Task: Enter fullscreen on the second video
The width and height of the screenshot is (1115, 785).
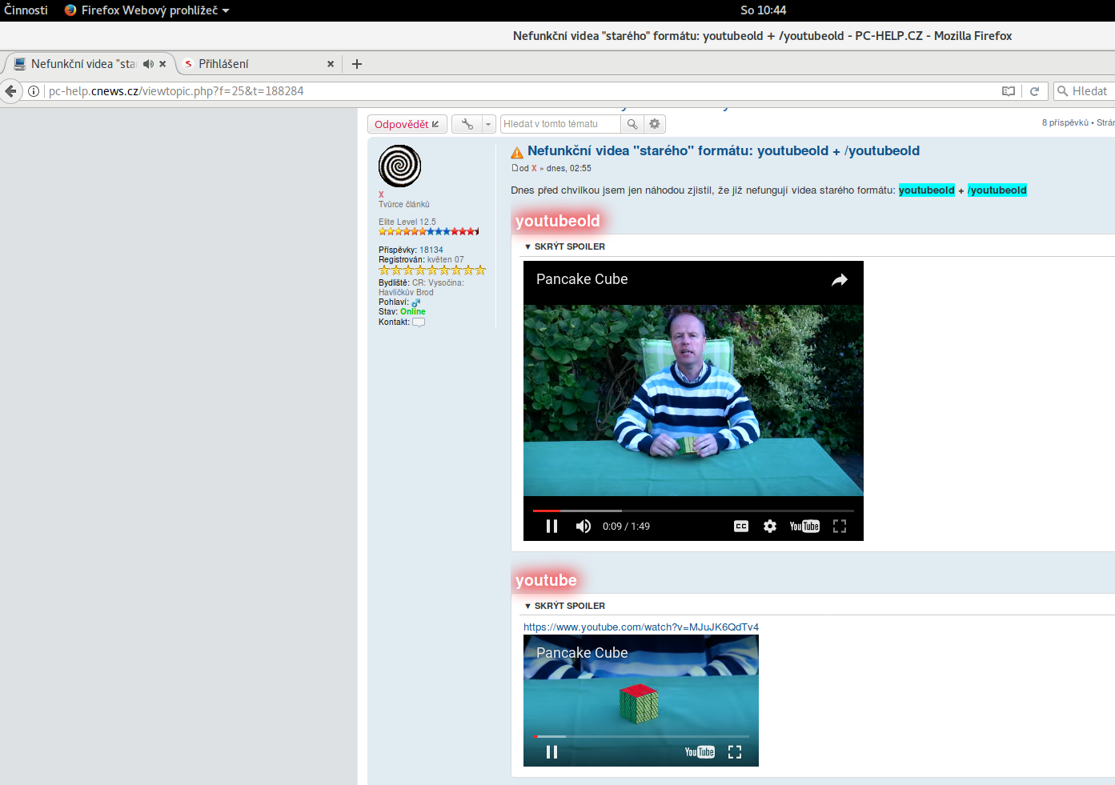Action: [x=735, y=752]
